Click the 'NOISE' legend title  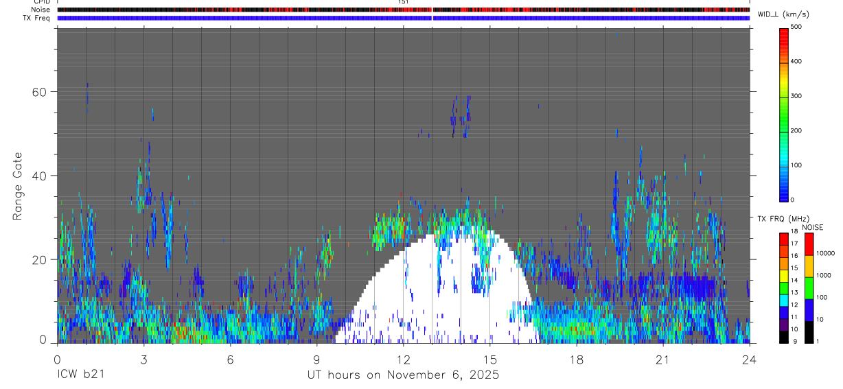(x=813, y=227)
